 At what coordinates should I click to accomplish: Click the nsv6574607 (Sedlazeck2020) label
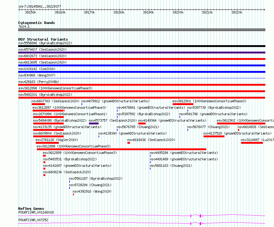tap(42, 49)
